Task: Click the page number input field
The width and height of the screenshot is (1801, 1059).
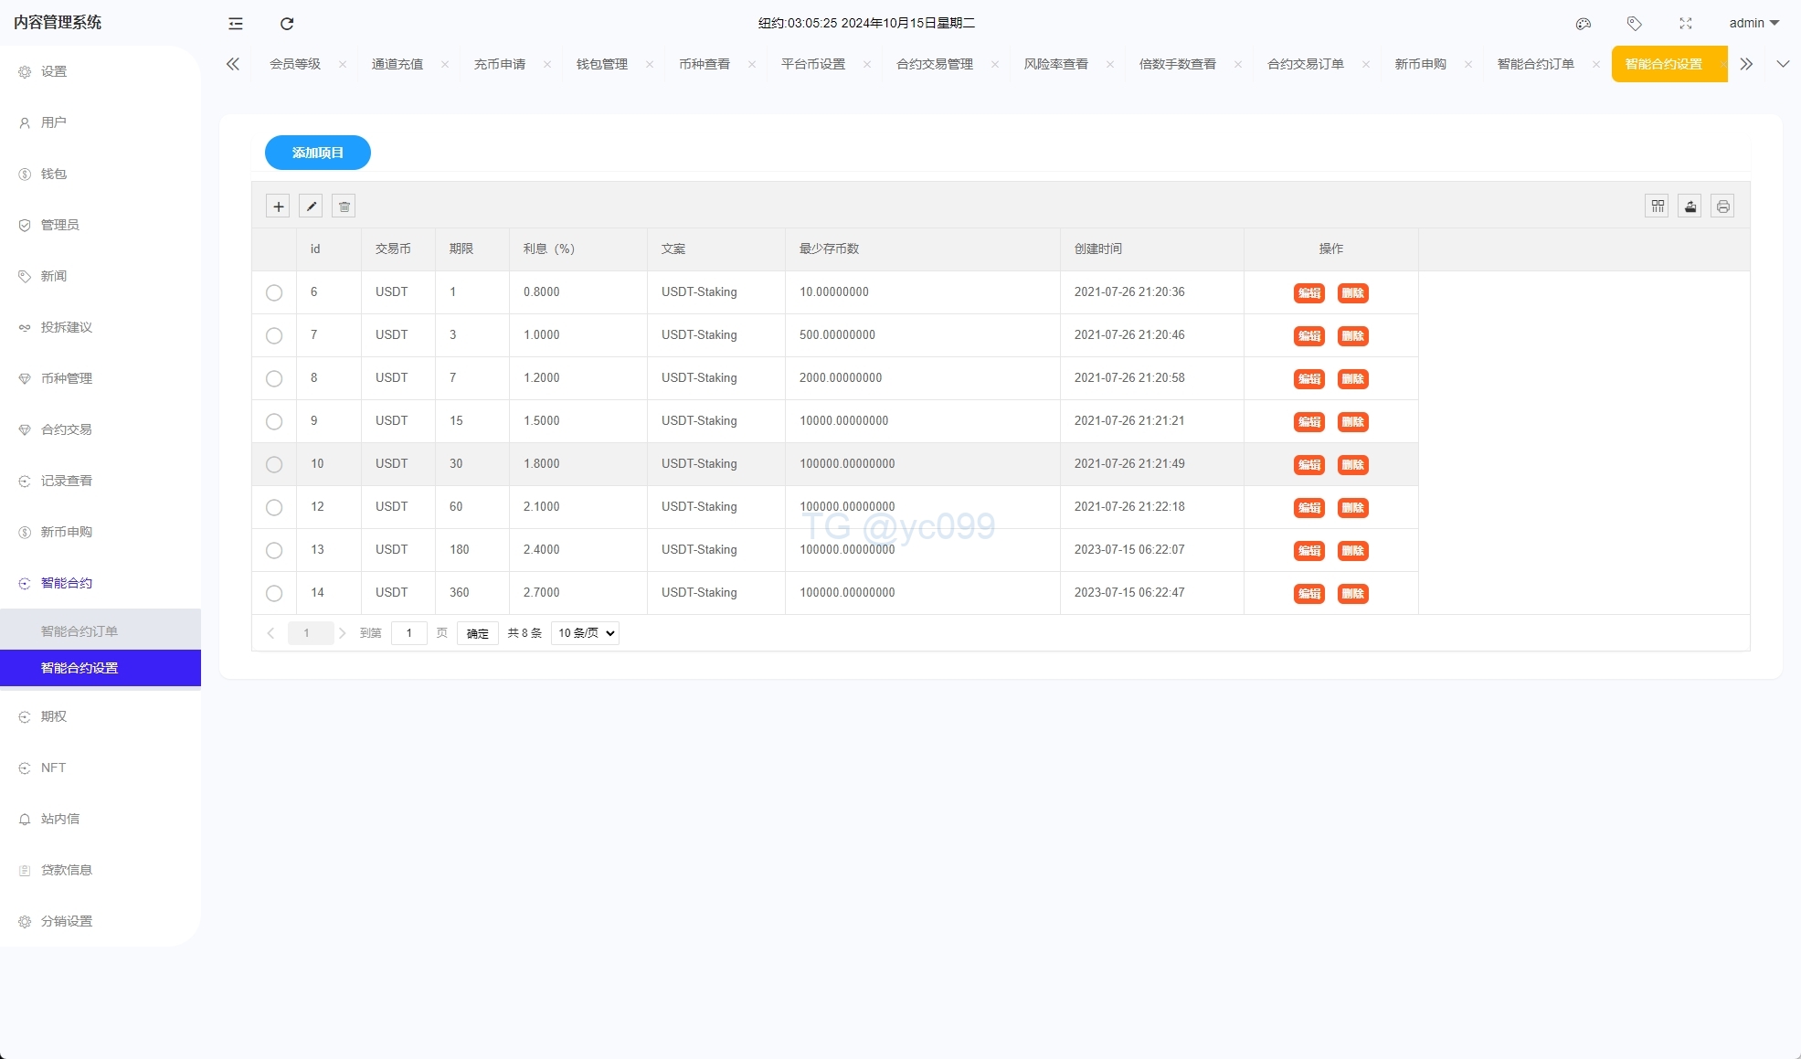Action: [408, 633]
